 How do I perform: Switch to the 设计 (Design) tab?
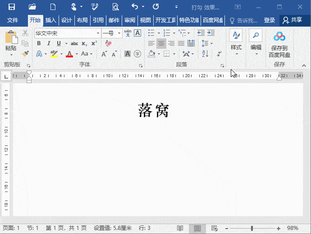[x=66, y=20]
